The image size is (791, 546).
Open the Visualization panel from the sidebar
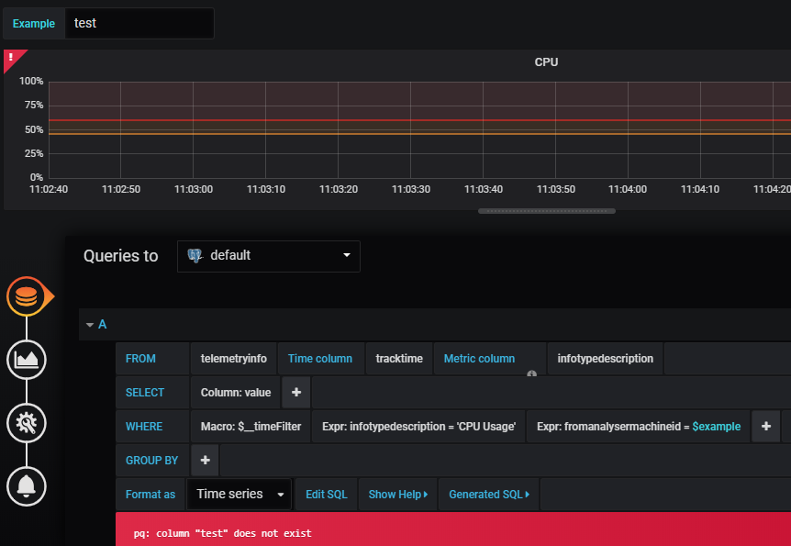27,360
